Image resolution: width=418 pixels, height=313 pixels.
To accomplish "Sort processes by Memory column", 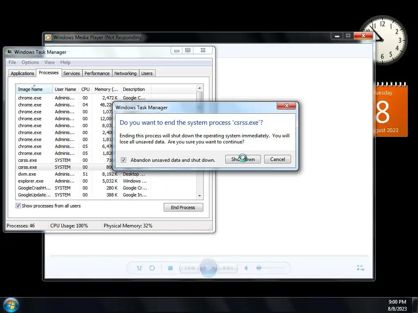I will click(x=106, y=89).
